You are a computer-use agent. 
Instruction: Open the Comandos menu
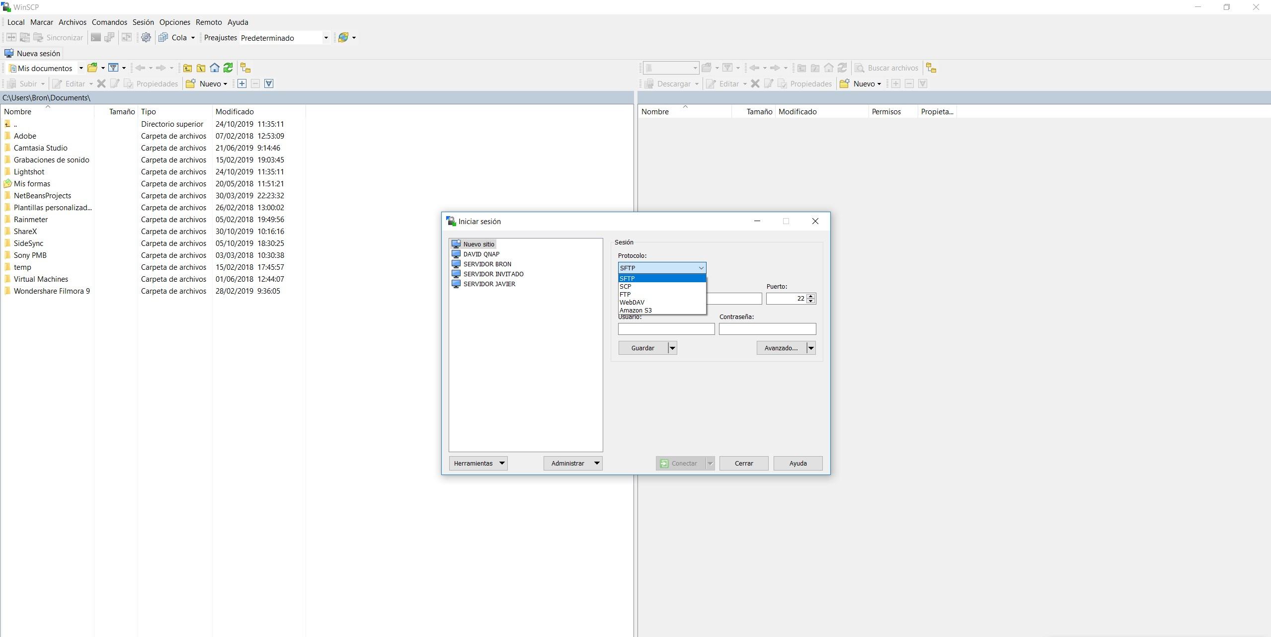(x=109, y=22)
